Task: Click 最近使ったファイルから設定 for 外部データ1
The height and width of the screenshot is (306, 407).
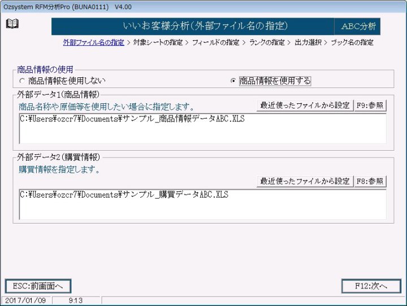Action: tap(305, 106)
